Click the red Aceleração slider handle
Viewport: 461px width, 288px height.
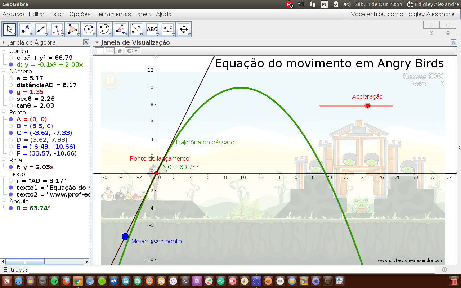pos(367,105)
